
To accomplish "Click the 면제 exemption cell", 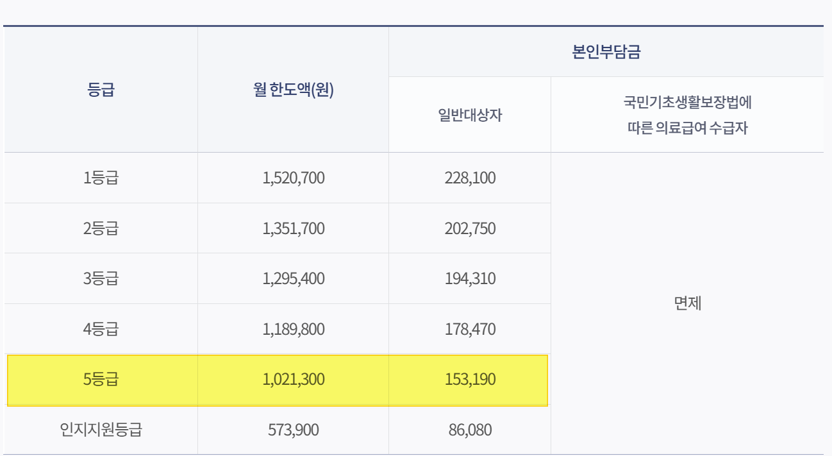I will click(x=688, y=303).
